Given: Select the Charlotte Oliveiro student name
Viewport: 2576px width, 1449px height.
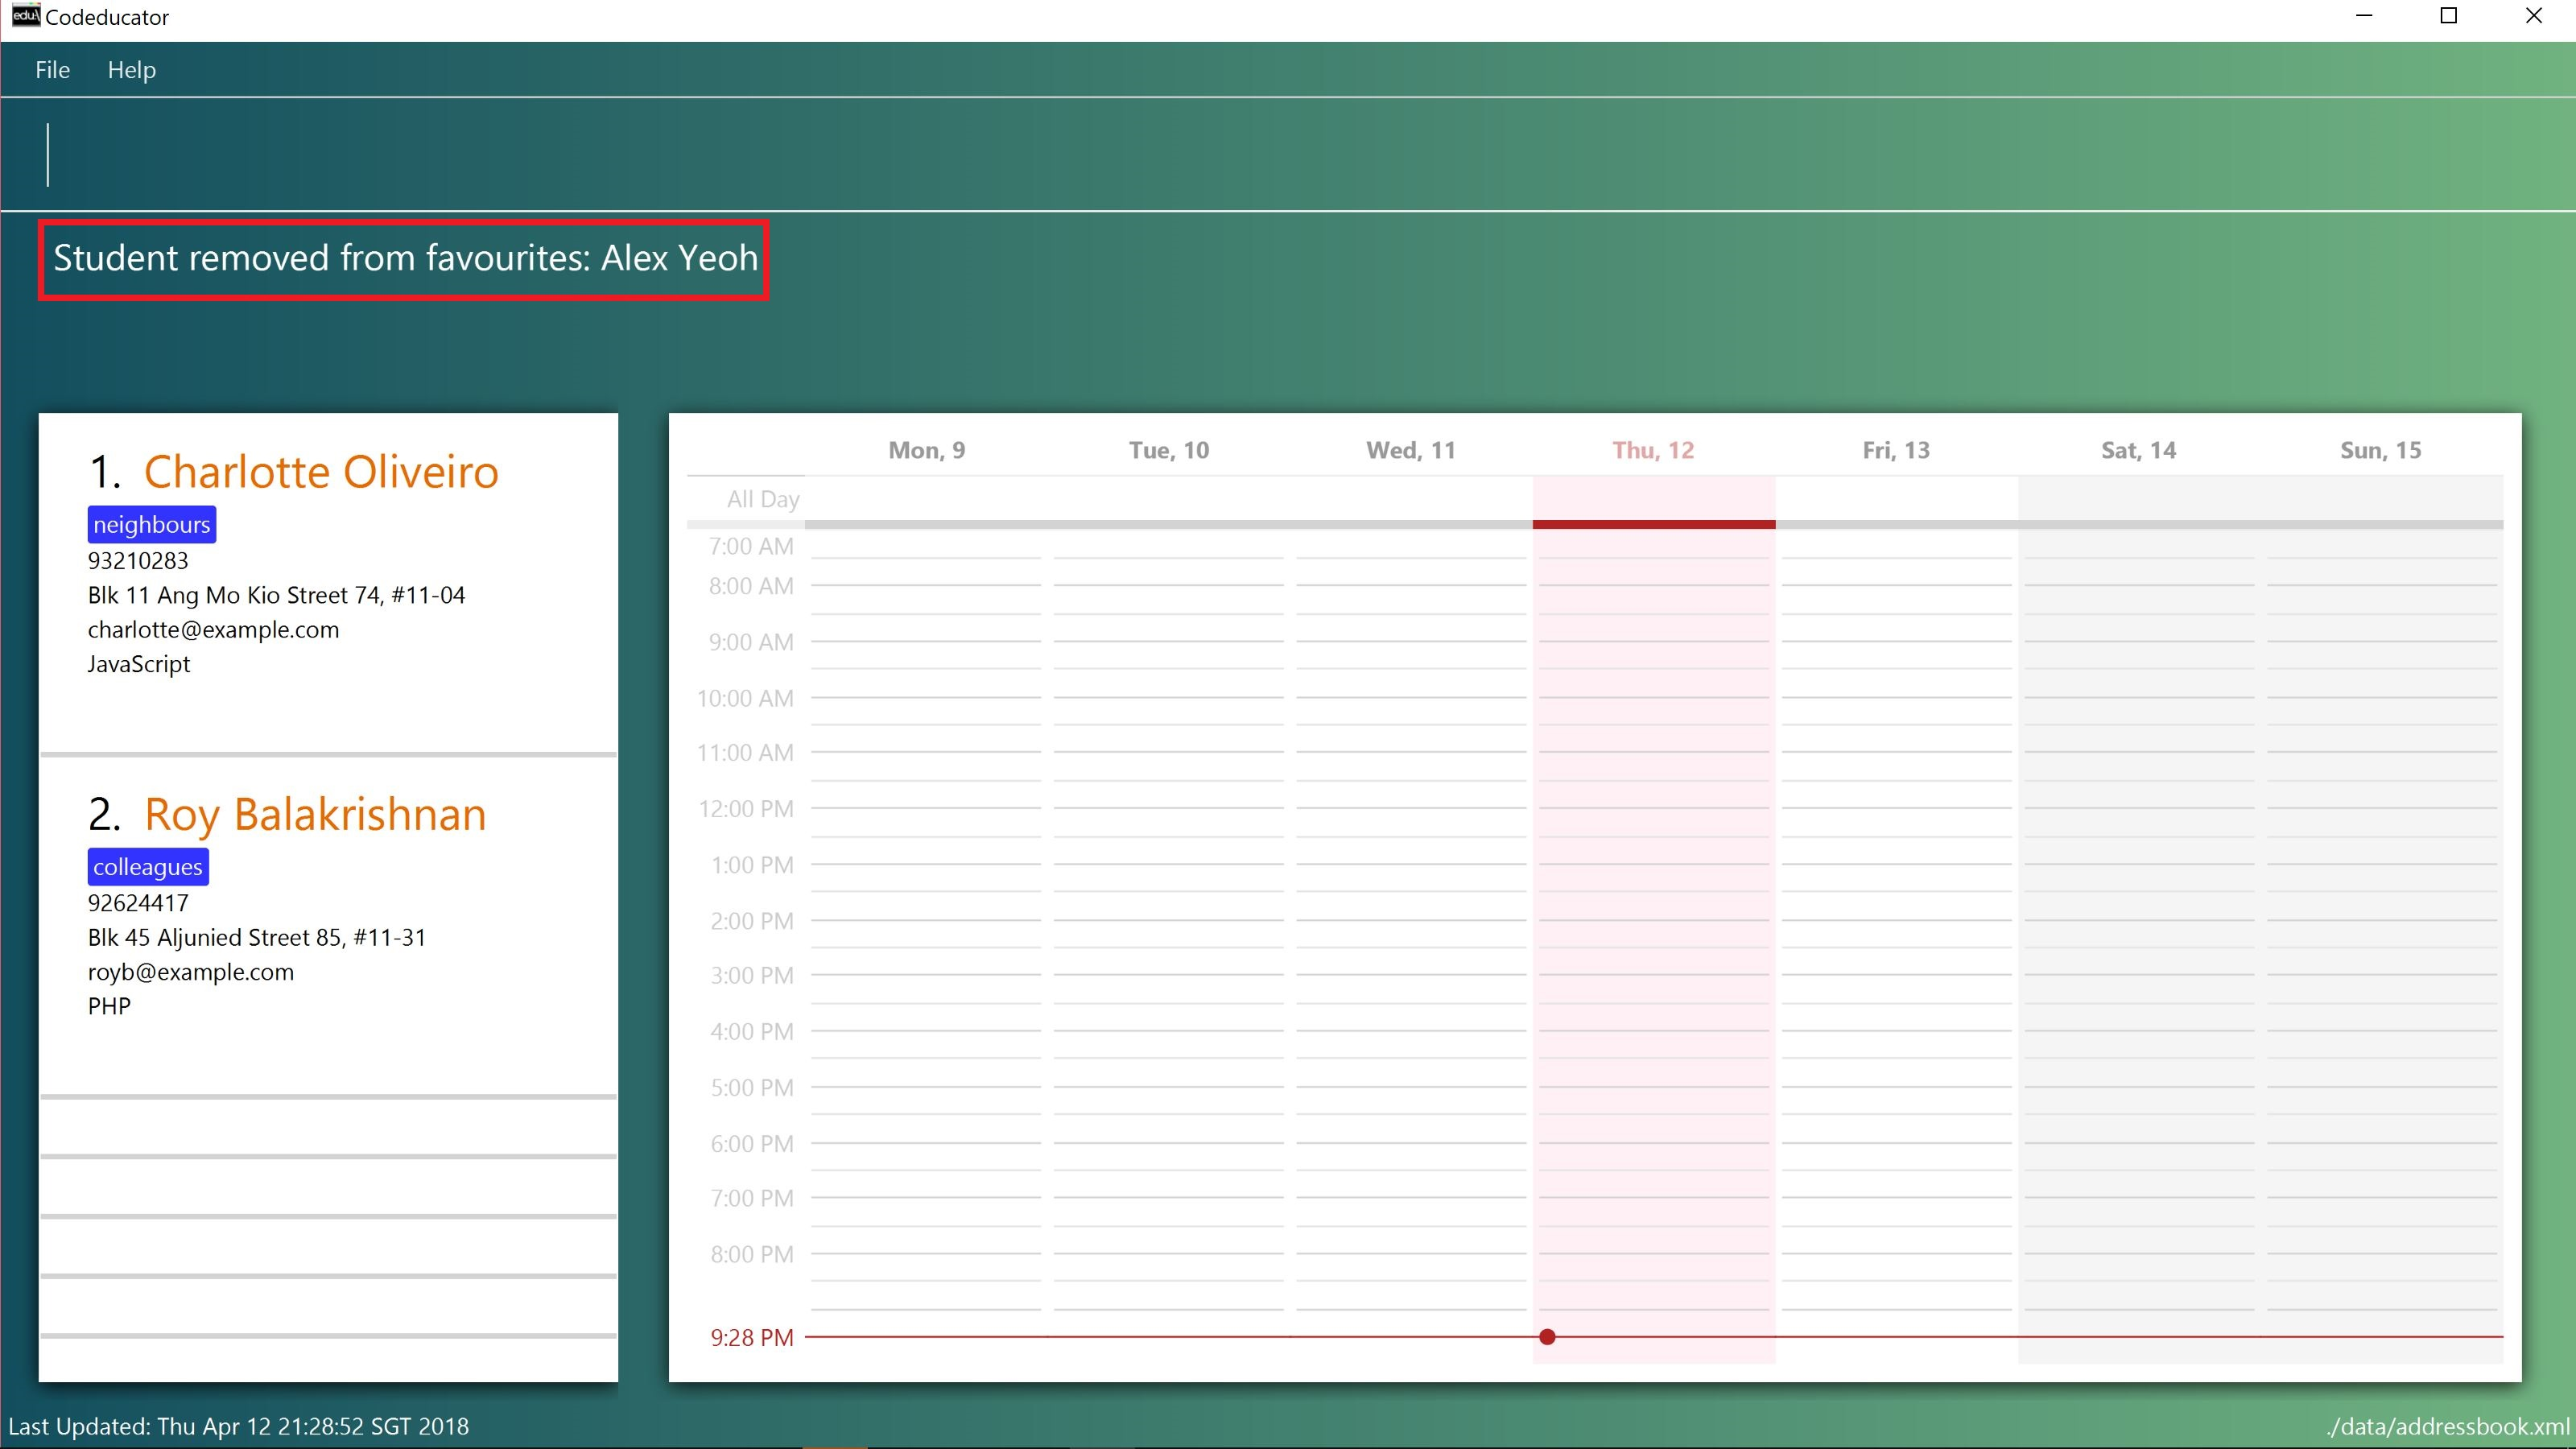Looking at the screenshot, I should tap(321, 471).
